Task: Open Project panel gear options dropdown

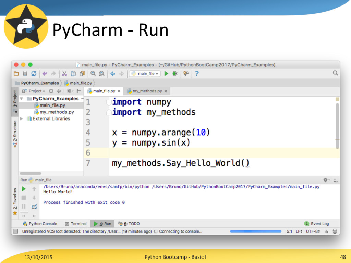Action: 70,91
